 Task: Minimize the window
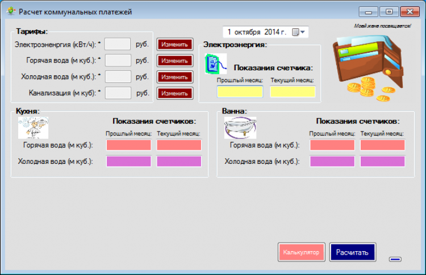point(369,12)
